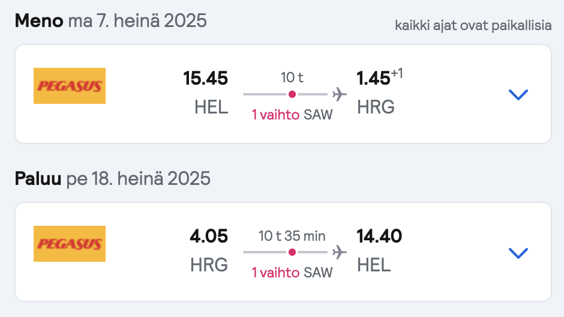
Task: Click outbound departure time 15.45
Action: [205, 78]
